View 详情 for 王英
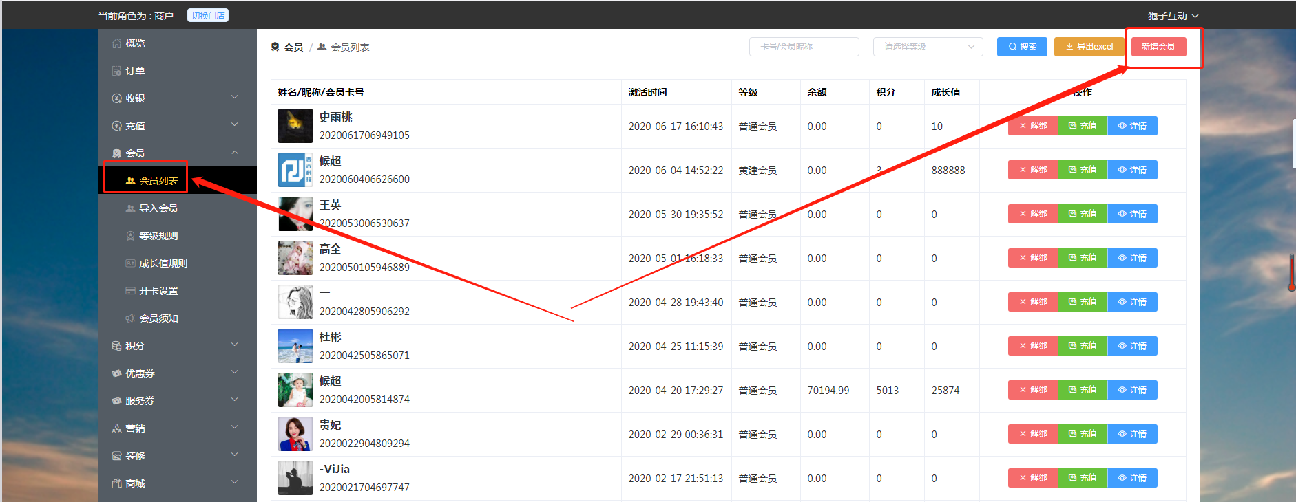Screen dimensions: 1296x502 pyautogui.click(x=1132, y=214)
